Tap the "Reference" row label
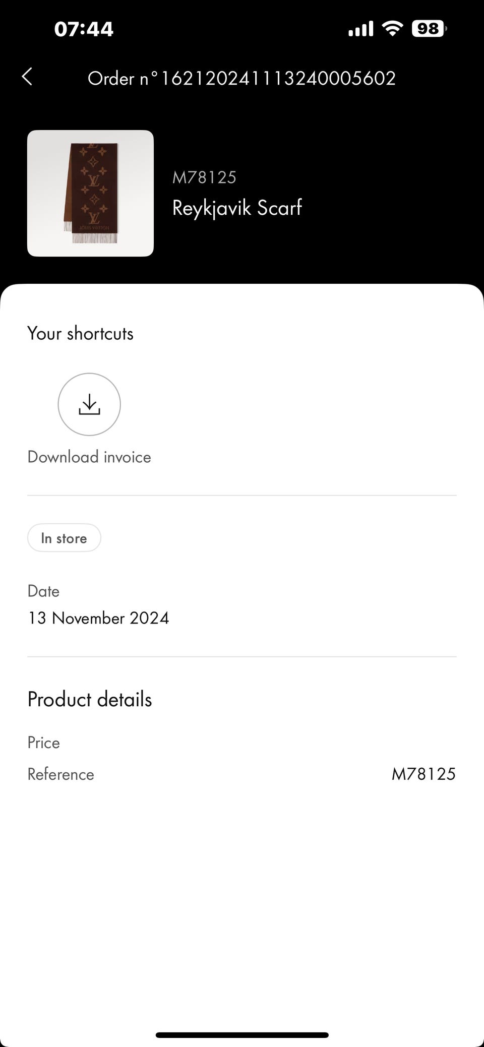Screen dimensions: 484x1047 tap(60, 774)
